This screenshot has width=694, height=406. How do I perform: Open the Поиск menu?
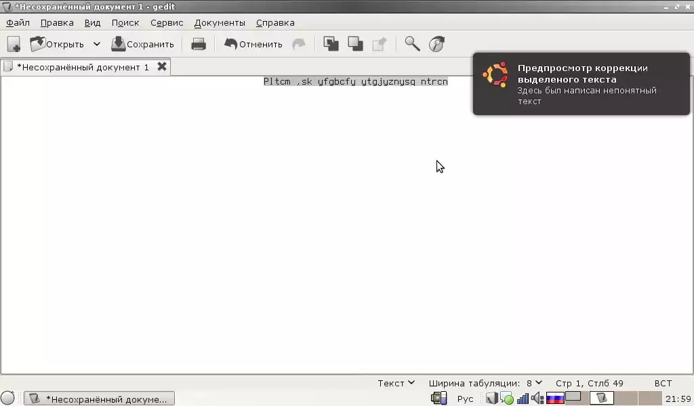click(x=125, y=22)
